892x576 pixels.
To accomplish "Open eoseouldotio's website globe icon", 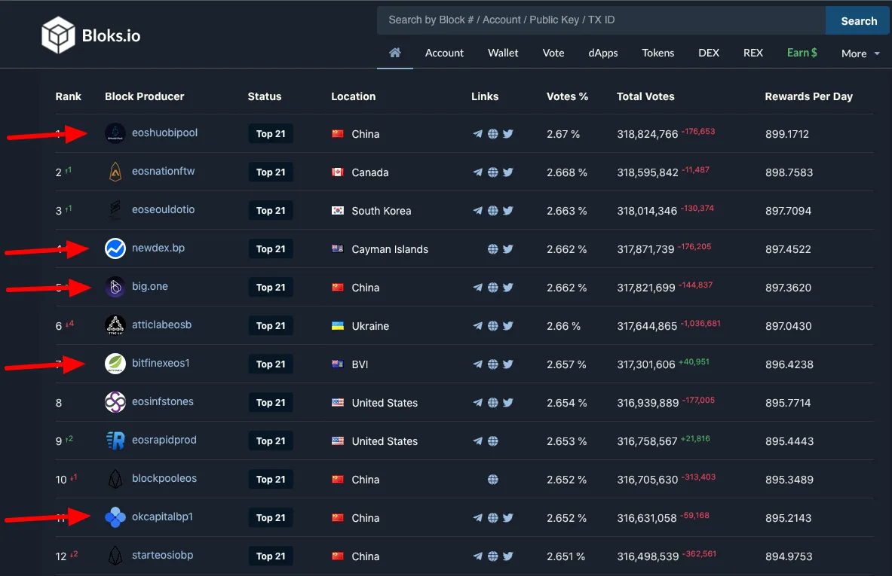I will tap(492, 211).
